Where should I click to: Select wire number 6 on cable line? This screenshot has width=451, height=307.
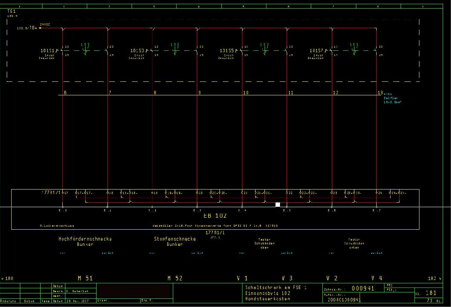point(65,92)
